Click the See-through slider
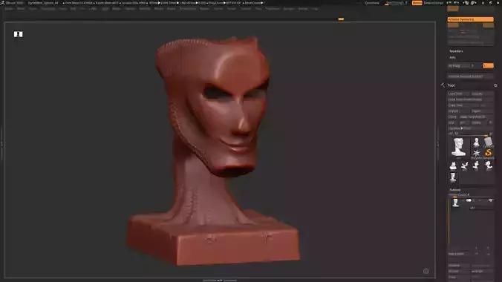 pyautogui.click(x=397, y=3)
